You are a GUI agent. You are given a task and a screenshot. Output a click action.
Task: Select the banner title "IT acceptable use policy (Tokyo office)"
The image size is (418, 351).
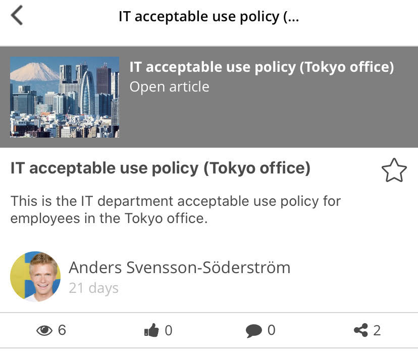click(262, 67)
